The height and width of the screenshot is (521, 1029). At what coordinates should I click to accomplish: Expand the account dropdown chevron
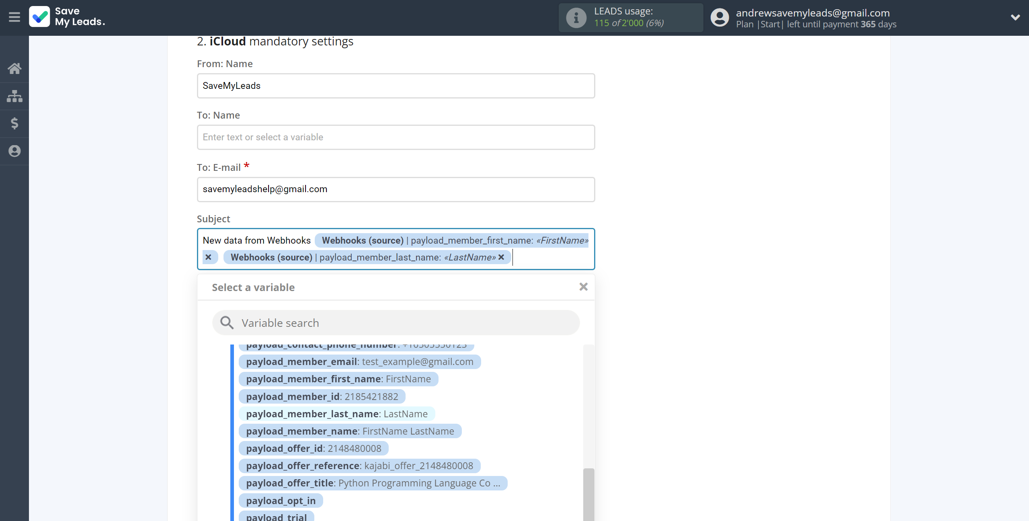[x=1015, y=17]
